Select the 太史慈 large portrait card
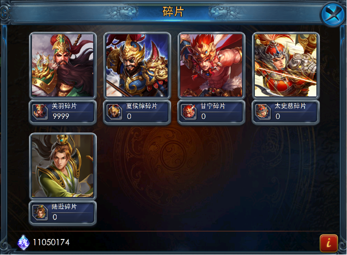Image resolution: width=347 pixels, height=255 pixels. click(x=286, y=65)
